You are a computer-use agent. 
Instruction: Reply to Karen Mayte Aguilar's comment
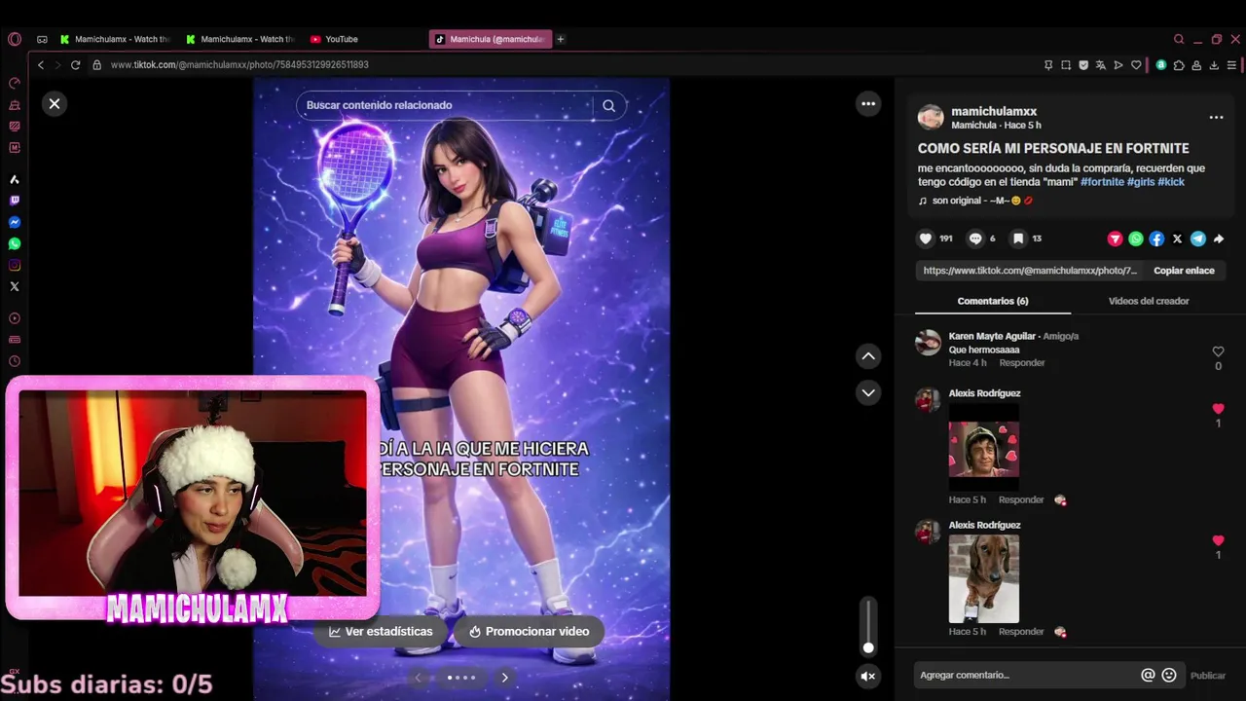(1021, 363)
